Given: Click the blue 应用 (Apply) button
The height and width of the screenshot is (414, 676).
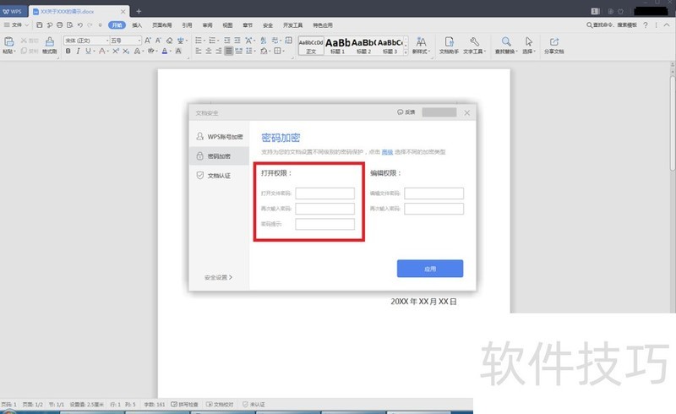Looking at the screenshot, I should (x=430, y=268).
